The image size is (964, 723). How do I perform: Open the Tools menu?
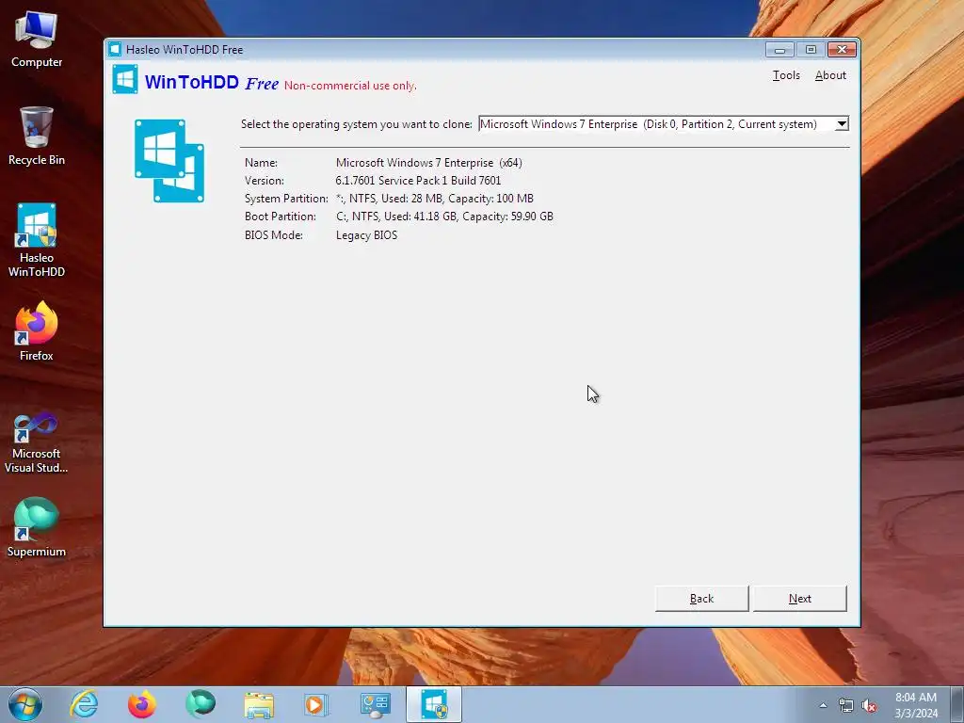[x=786, y=75]
